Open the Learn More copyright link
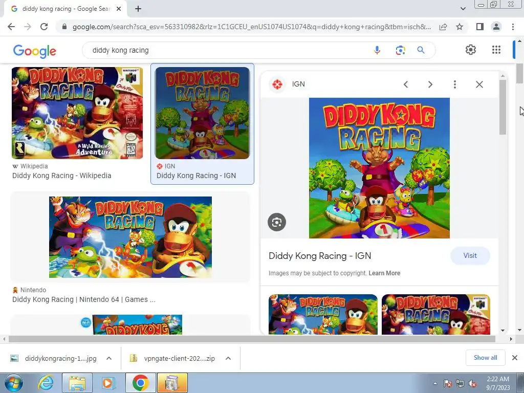The image size is (524, 393). click(384, 273)
